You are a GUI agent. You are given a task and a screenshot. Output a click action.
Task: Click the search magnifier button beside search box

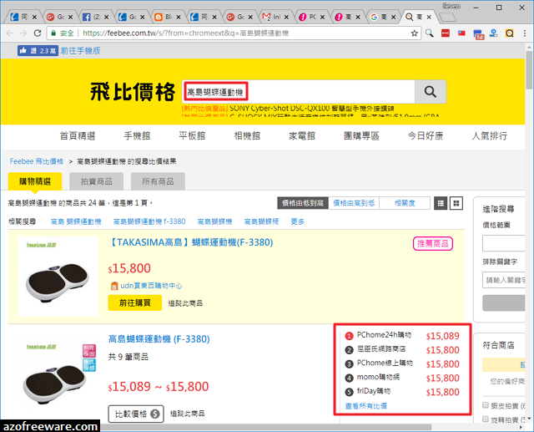pyautogui.click(x=431, y=92)
